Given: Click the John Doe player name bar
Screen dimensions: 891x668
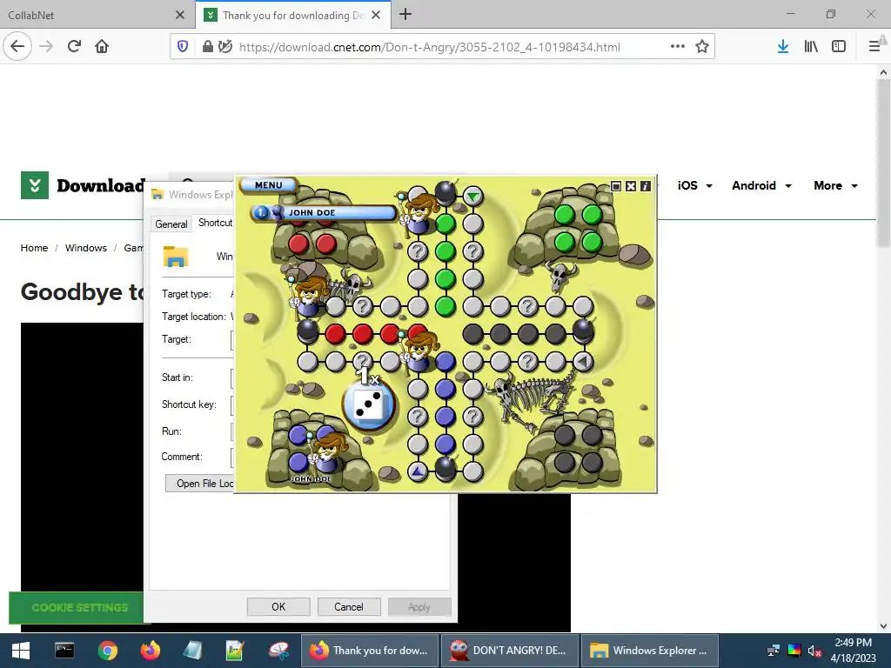Looking at the screenshot, I should [324, 212].
